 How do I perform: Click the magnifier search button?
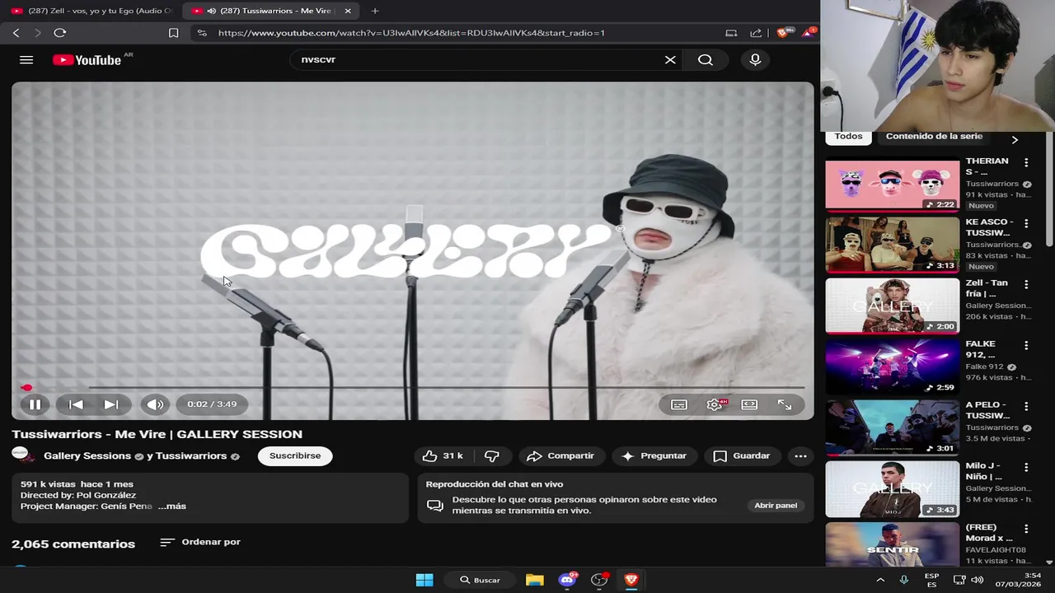[x=706, y=59]
